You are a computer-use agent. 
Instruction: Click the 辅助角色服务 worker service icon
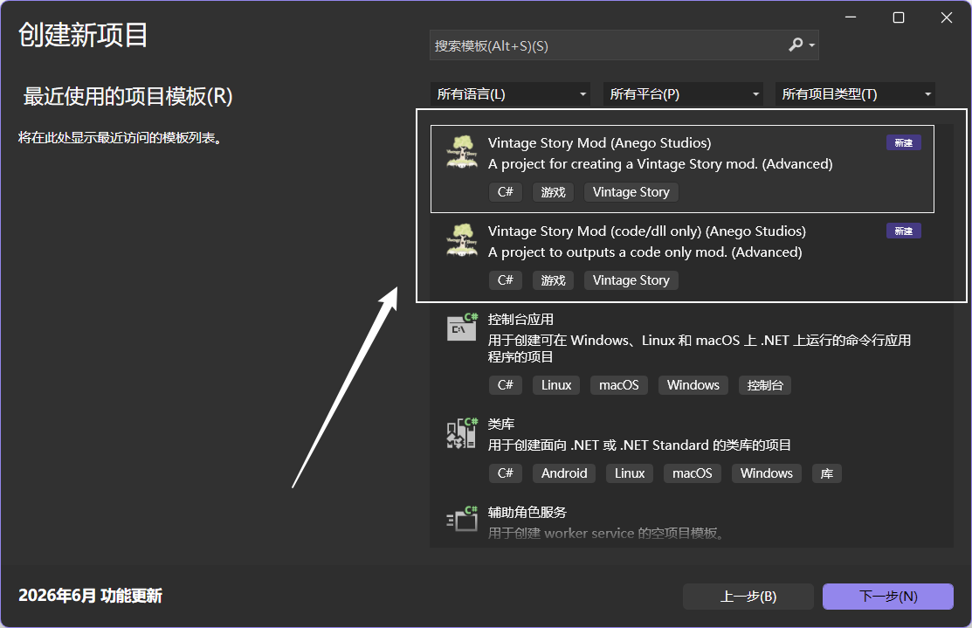pos(463,519)
